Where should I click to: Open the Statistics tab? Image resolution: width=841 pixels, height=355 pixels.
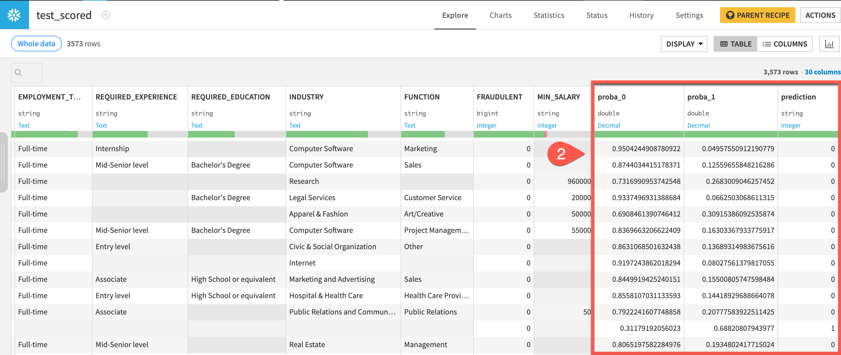tap(548, 15)
